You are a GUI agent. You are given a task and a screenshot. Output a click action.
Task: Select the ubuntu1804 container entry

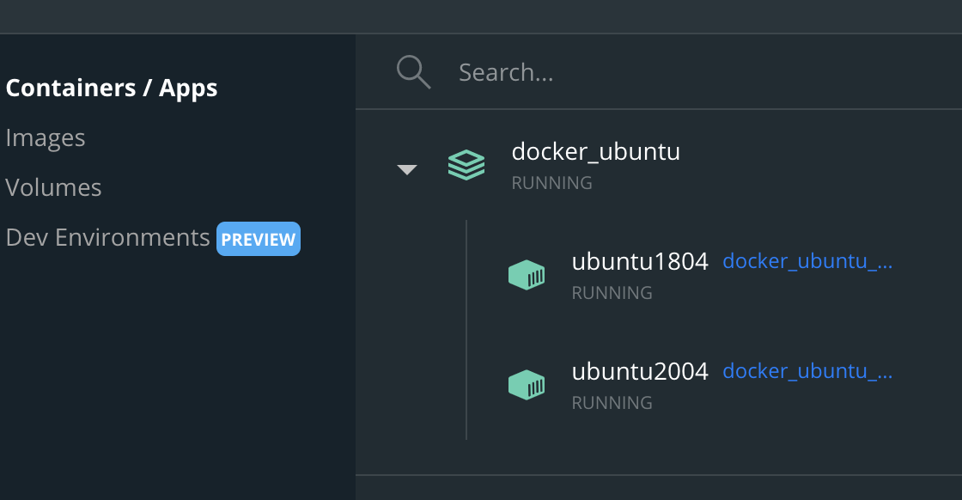click(x=639, y=261)
